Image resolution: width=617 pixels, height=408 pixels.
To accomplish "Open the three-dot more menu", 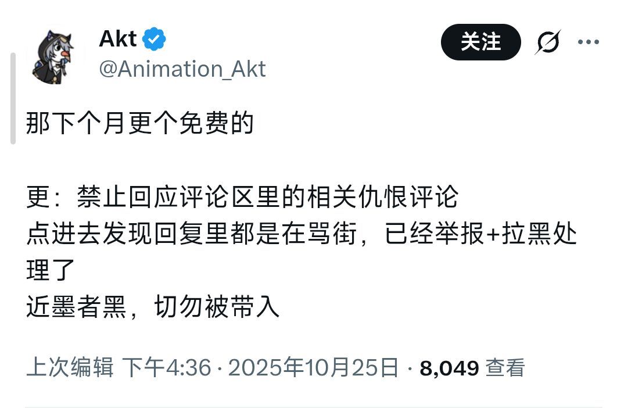I will click(587, 42).
